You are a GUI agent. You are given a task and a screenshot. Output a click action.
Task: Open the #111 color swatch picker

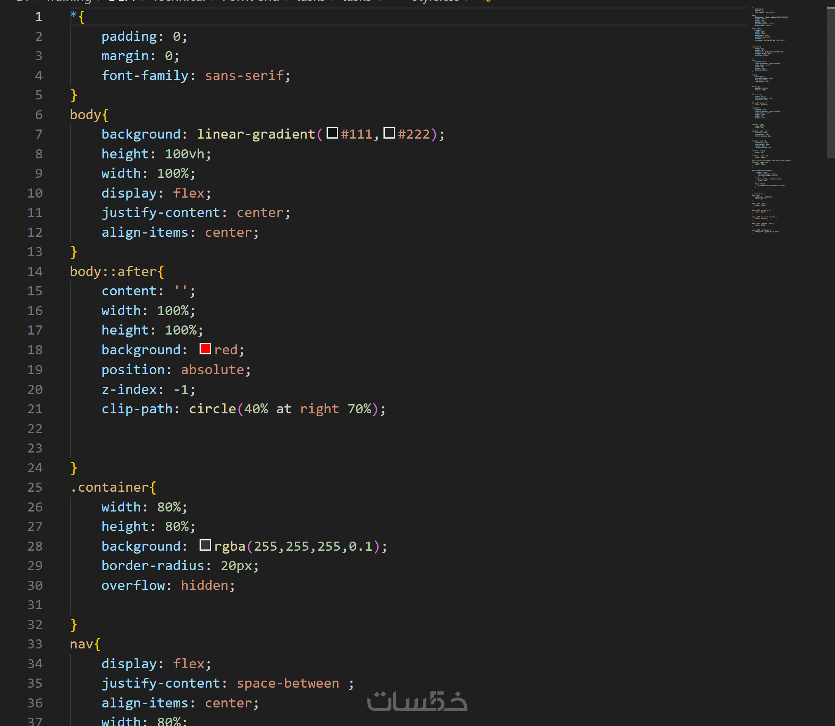[x=332, y=133]
